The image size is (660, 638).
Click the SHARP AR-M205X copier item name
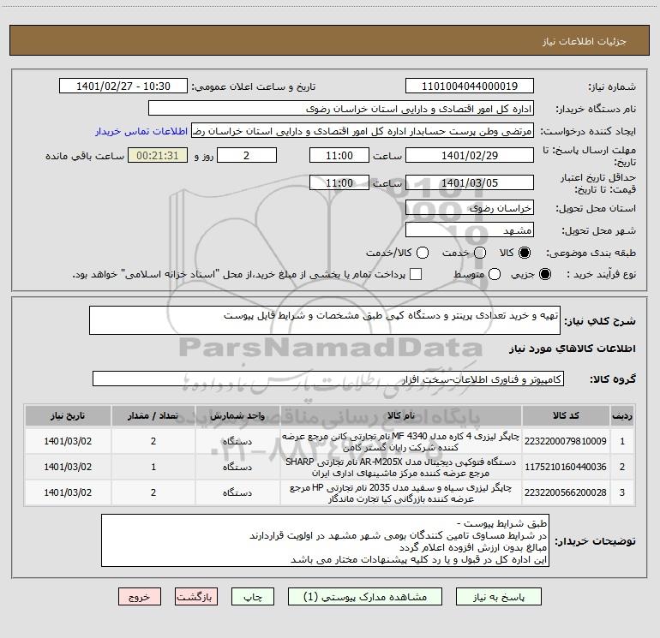[x=401, y=468]
